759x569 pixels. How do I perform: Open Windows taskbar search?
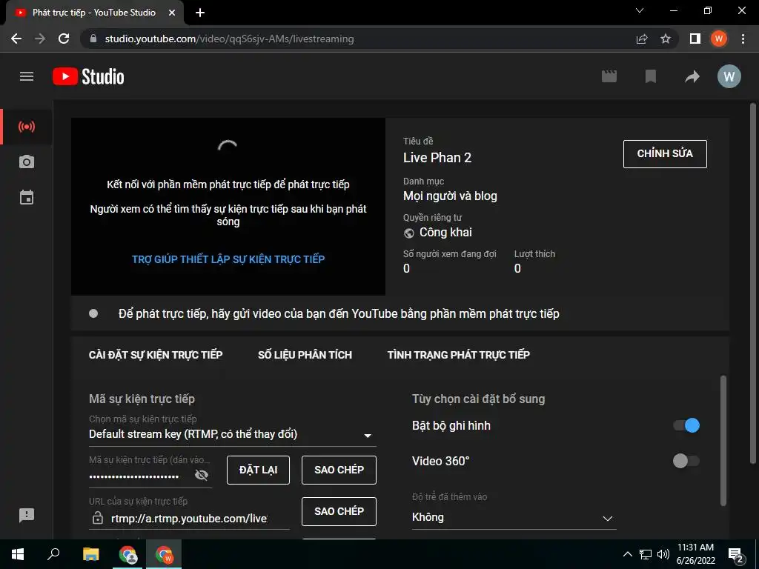point(53,554)
